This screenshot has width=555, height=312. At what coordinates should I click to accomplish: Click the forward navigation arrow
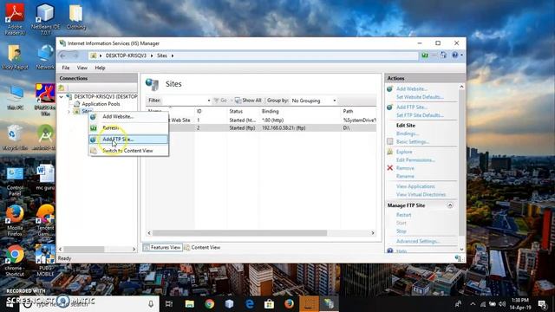pyautogui.click(x=75, y=55)
